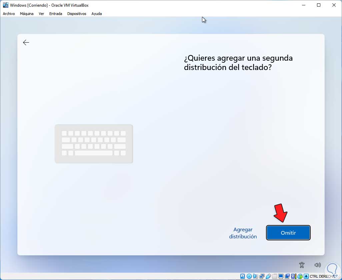Image resolution: width=342 pixels, height=280 pixels.
Task: Click the keyboard capture arrow icon
Action: pyautogui.click(x=306, y=276)
